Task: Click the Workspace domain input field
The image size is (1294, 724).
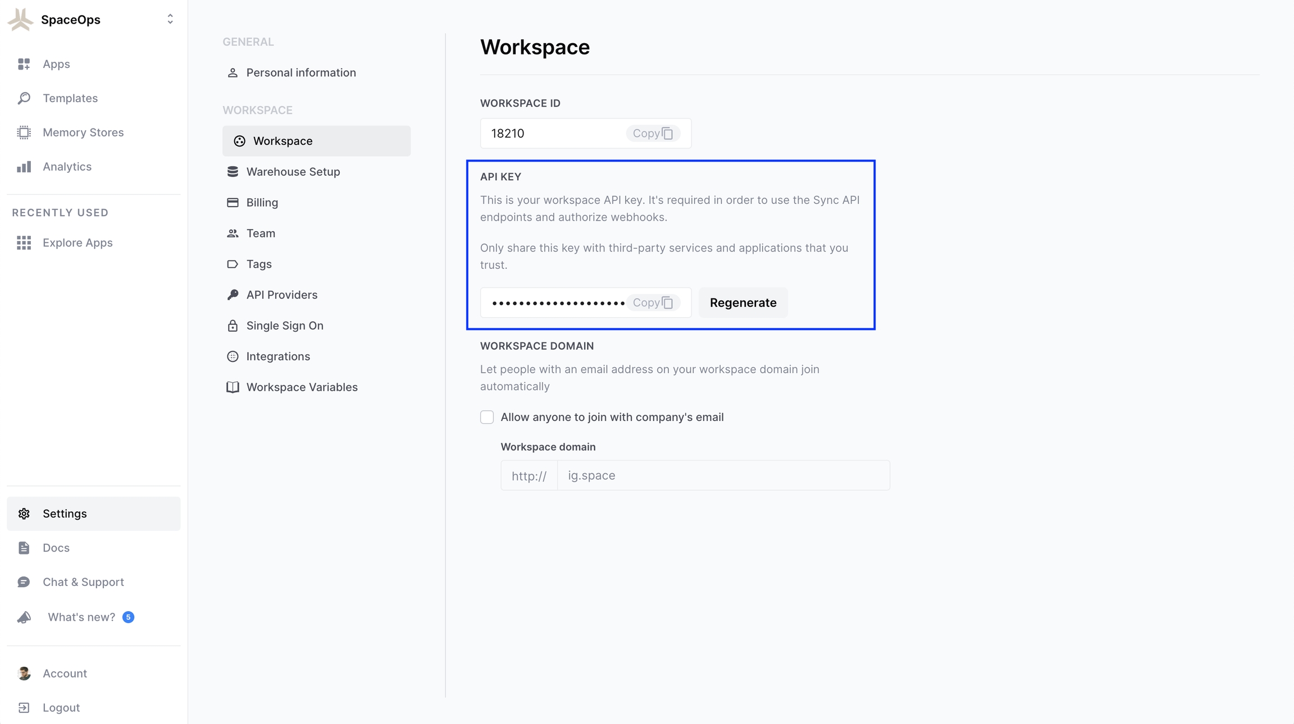Action: pyautogui.click(x=723, y=475)
